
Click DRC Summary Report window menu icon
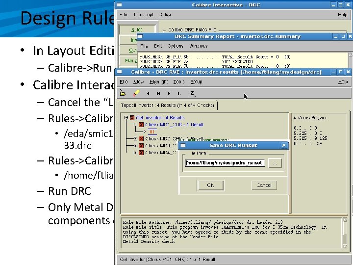[140, 36]
